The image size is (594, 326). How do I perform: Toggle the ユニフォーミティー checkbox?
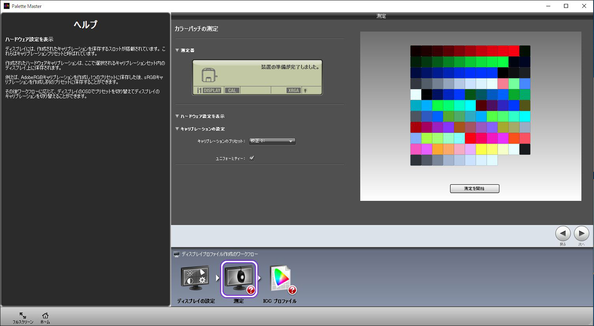click(251, 158)
